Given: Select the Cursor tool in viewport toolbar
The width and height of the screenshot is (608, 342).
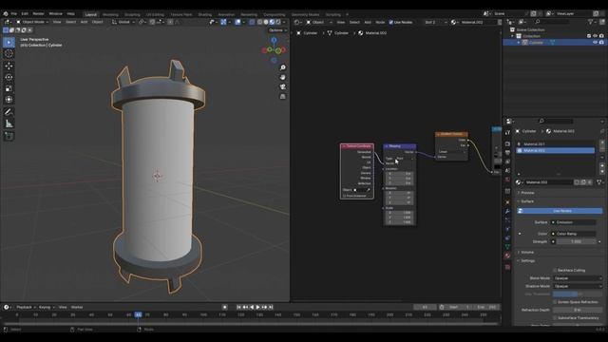Looking at the screenshot, I should 9,53.
